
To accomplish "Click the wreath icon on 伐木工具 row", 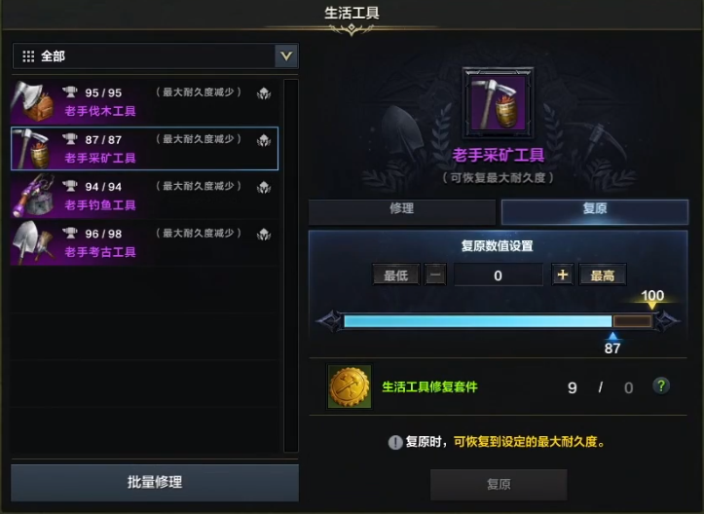I will point(264,93).
